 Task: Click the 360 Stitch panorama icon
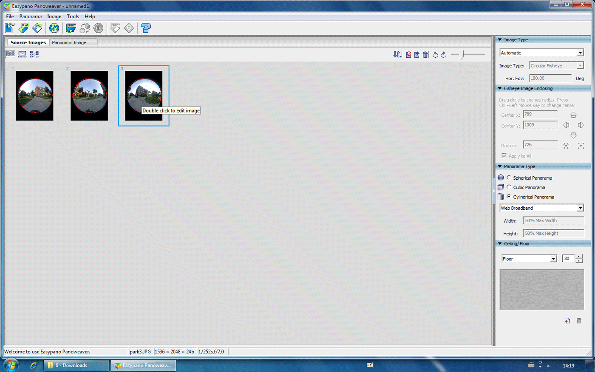pos(71,28)
